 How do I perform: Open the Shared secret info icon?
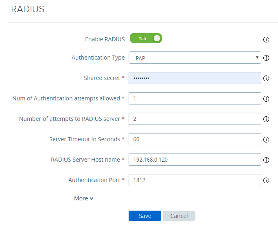point(266,78)
